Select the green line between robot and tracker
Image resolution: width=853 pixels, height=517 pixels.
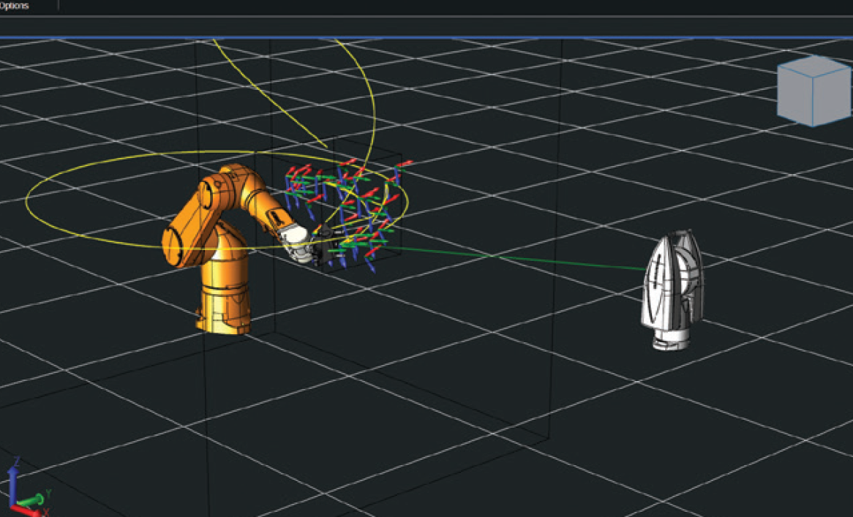[512, 258]
